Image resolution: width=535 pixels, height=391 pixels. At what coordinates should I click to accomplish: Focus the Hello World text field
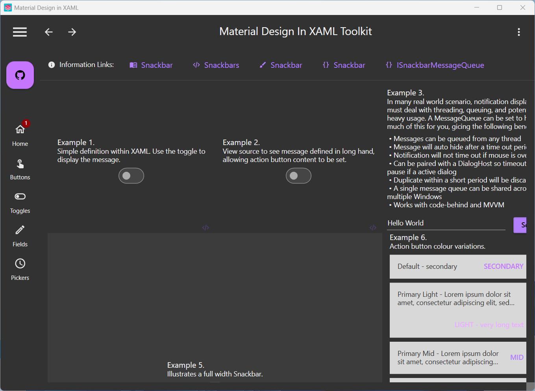coord(446,223)
